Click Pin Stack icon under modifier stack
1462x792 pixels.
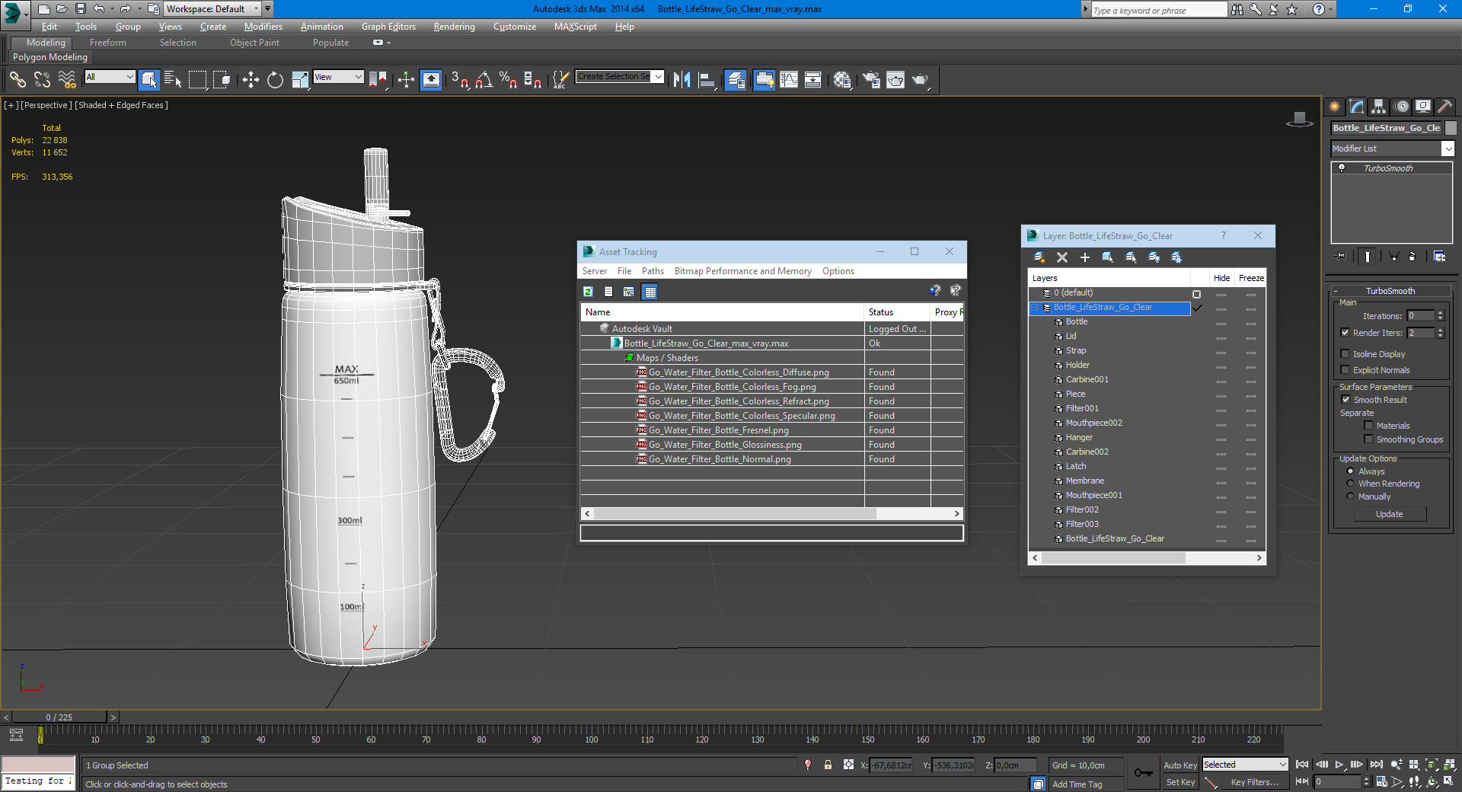pos(1340,257)
